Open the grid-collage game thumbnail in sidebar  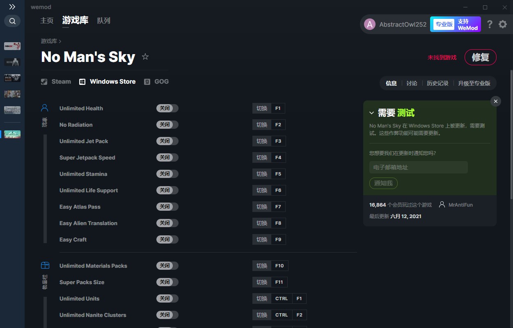(12, 94)
